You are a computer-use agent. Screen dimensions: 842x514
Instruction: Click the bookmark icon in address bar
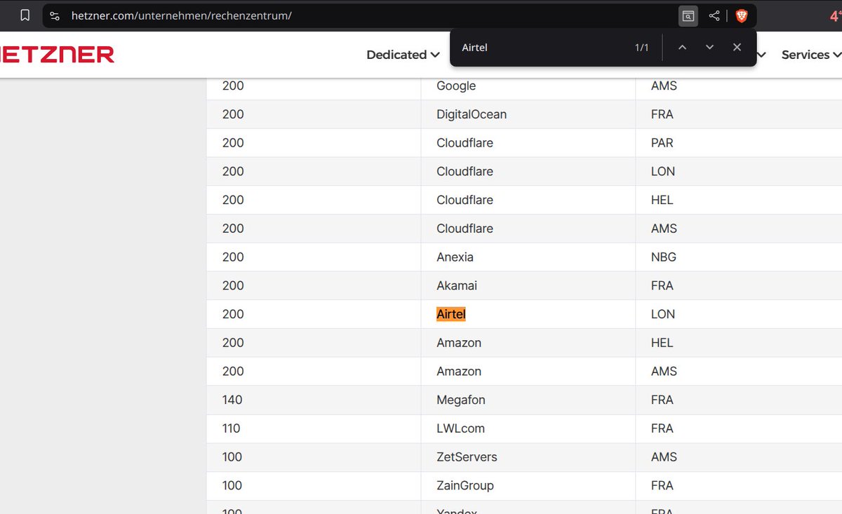point(25,15)
